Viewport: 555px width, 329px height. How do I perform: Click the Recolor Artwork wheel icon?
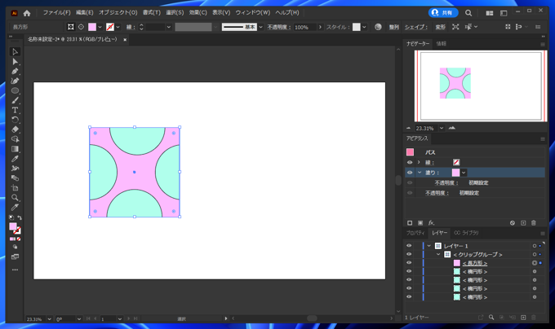[378, 27]
